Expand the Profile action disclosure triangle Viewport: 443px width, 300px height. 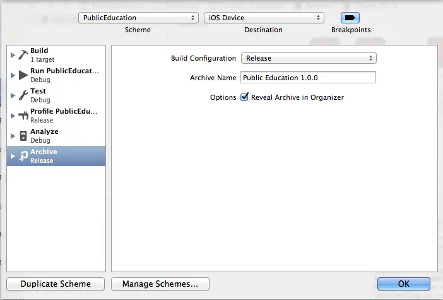coord(13,116)
